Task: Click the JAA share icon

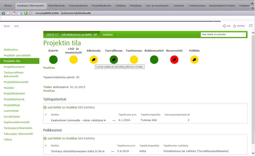Action: (x=224, y=26)
